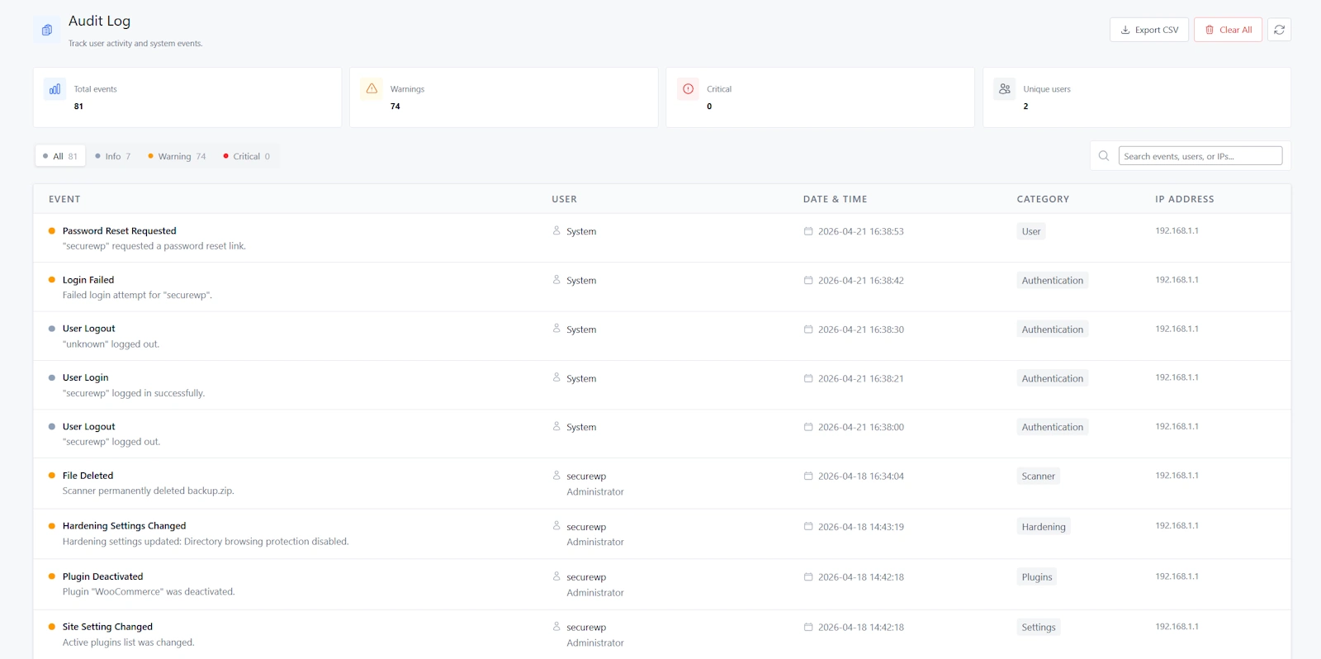The height and width of the screenshot is (659, 1321).
Task: Click the orange status dot on File Deleted
Action: coord(52,476)
